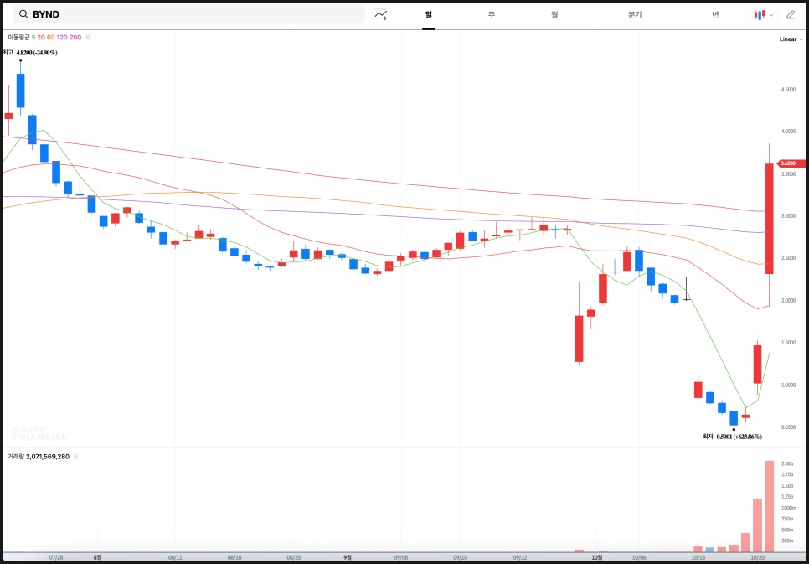Click the 3.6200 current price tag
809x564 pixels.
coord(792,163)
